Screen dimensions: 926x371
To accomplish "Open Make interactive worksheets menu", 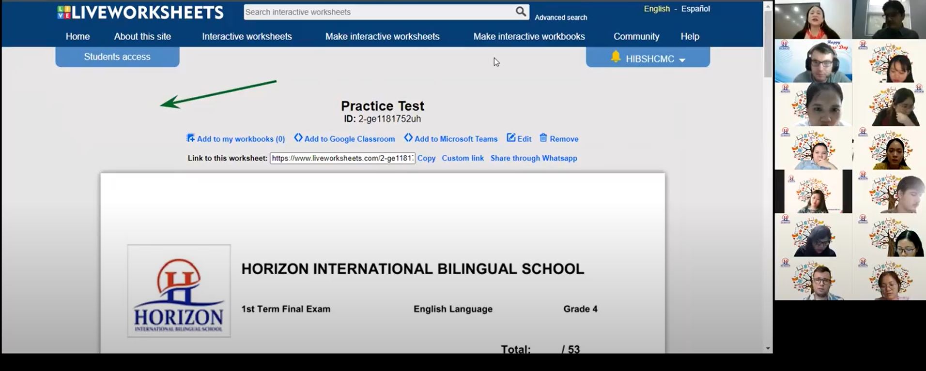I will (383, 36).
